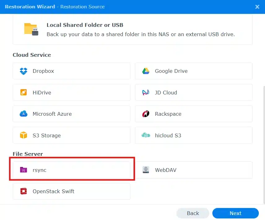
Task: Close the Restoration Wizard dialog
Action: pyautogui.click(x=257, y=7)
